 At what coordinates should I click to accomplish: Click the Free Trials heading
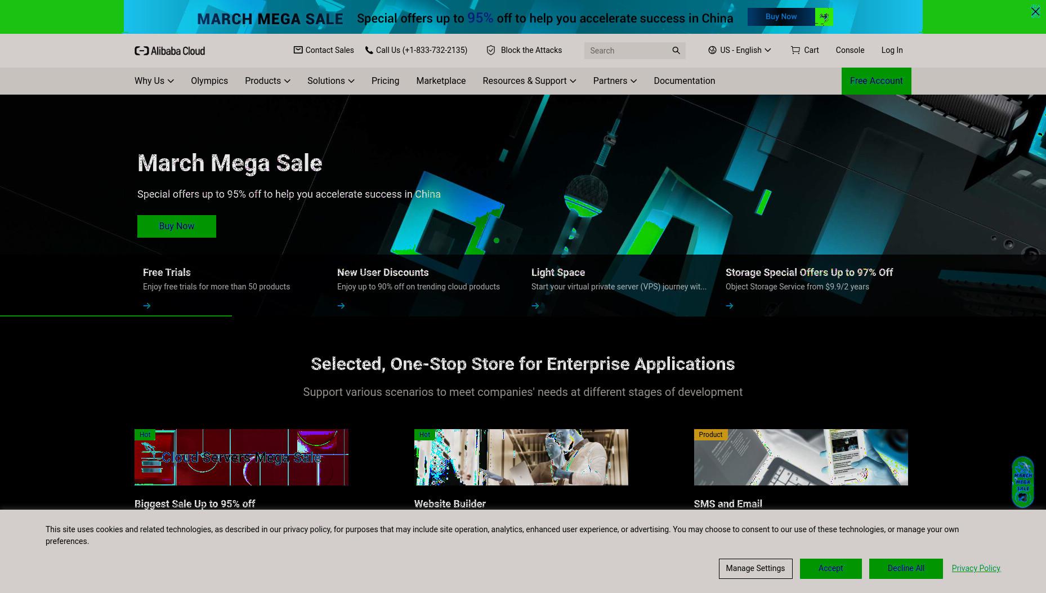pos(167,273)
